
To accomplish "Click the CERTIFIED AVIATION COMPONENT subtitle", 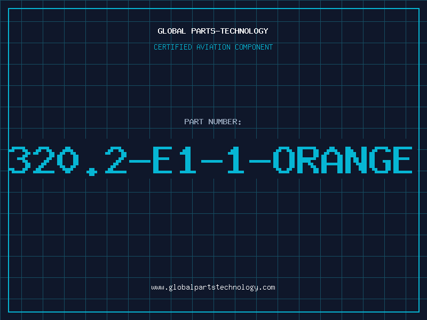I will (x=213, y=47).
